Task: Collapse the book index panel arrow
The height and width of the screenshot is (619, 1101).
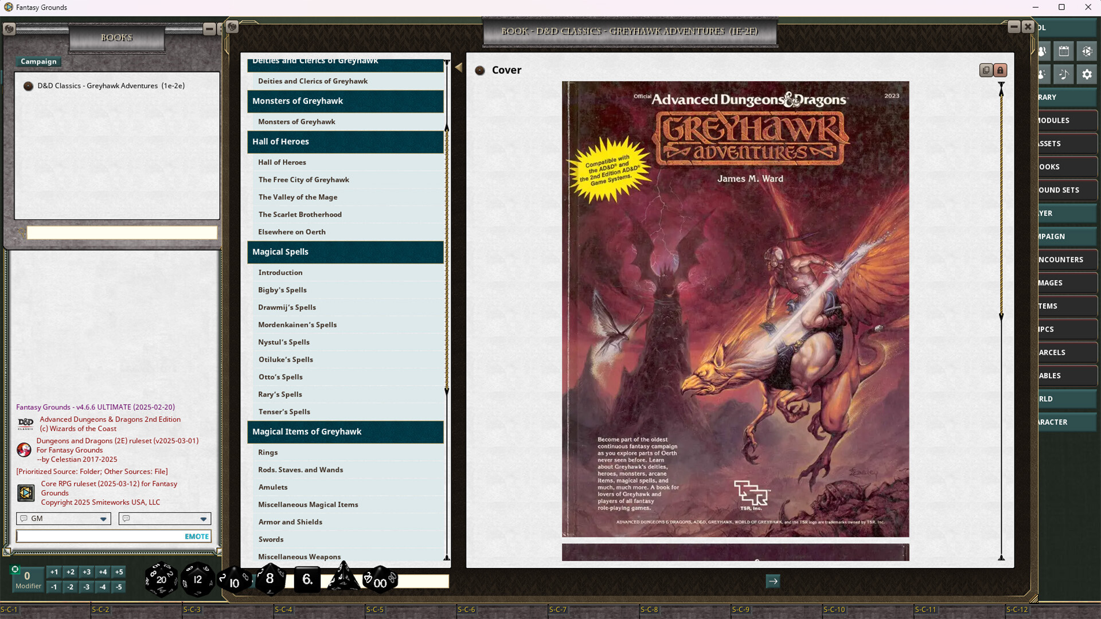Action: [459, 68]
